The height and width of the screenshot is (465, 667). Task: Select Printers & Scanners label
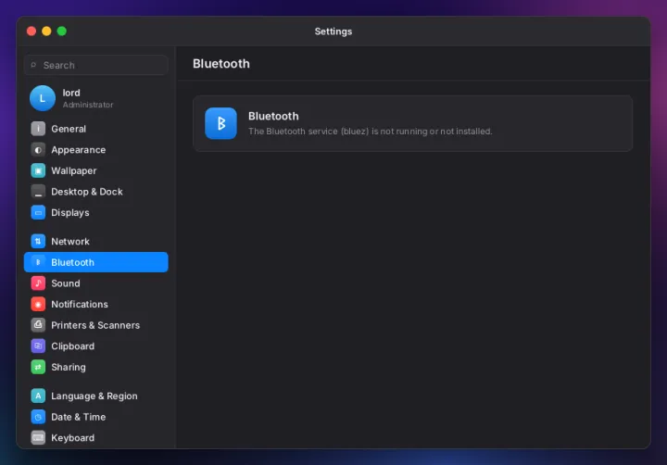[x=95, y=325]
